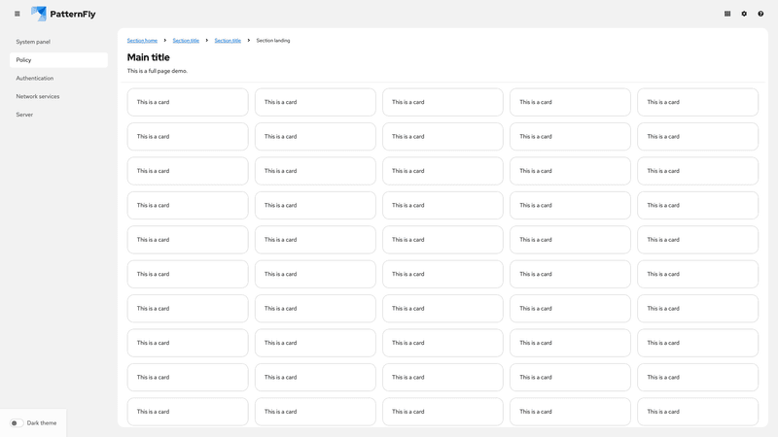Open the Server navigation item

[x=24, y=115]
